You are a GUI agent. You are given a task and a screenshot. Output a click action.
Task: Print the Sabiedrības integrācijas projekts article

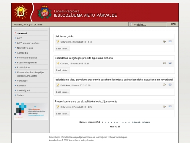click(164, 63)
